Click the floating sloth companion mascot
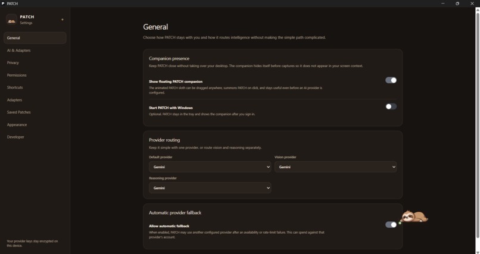This screenshot has width=480, height=254. pos(414,217)
